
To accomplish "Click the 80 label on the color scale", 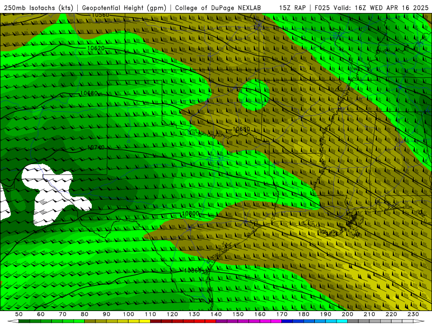I will (84, 314).
